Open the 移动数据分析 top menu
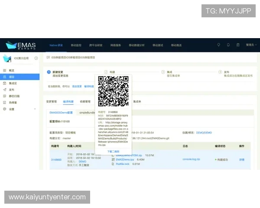260x208 pixels. tap(137, 45)
